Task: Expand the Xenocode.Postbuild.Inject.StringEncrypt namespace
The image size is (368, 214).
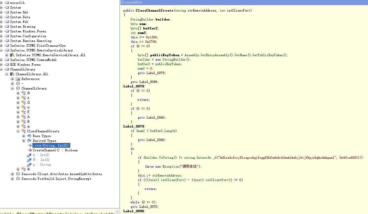Action: 12,179
